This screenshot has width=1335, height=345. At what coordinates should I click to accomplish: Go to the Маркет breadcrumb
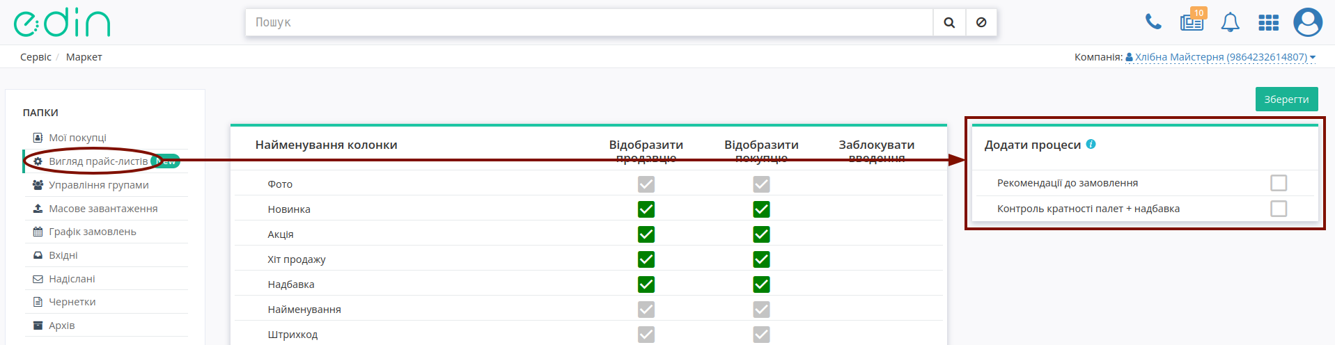tap(84, 57)
